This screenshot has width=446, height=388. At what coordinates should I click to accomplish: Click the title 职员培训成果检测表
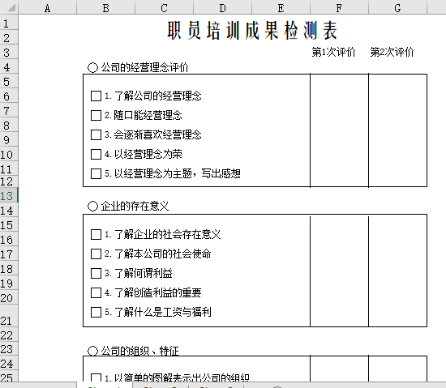point(252,30)
